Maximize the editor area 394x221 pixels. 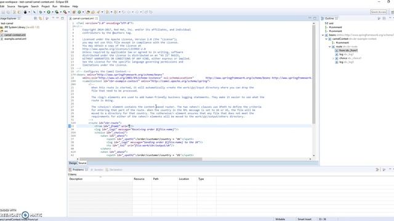click(315, 18)
